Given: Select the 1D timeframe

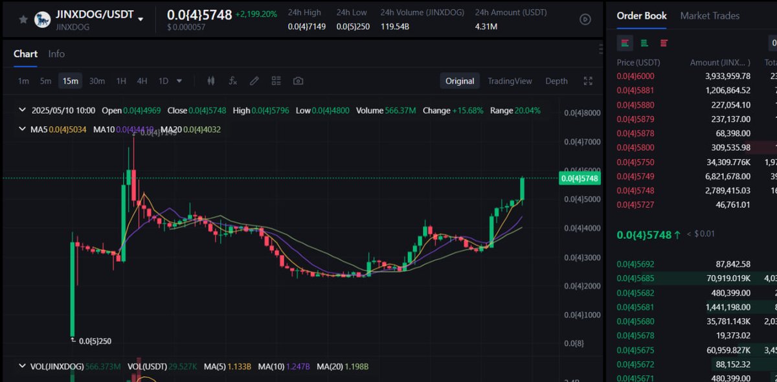Looking at the screenshot, I should 163,81.
